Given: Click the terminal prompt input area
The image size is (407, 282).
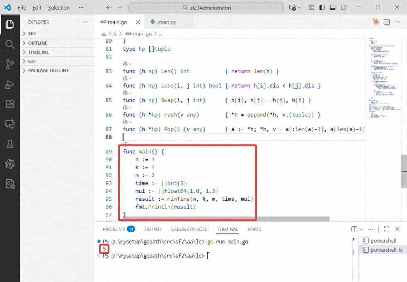Looking at the screenshot, I should (x=209, y=256).
